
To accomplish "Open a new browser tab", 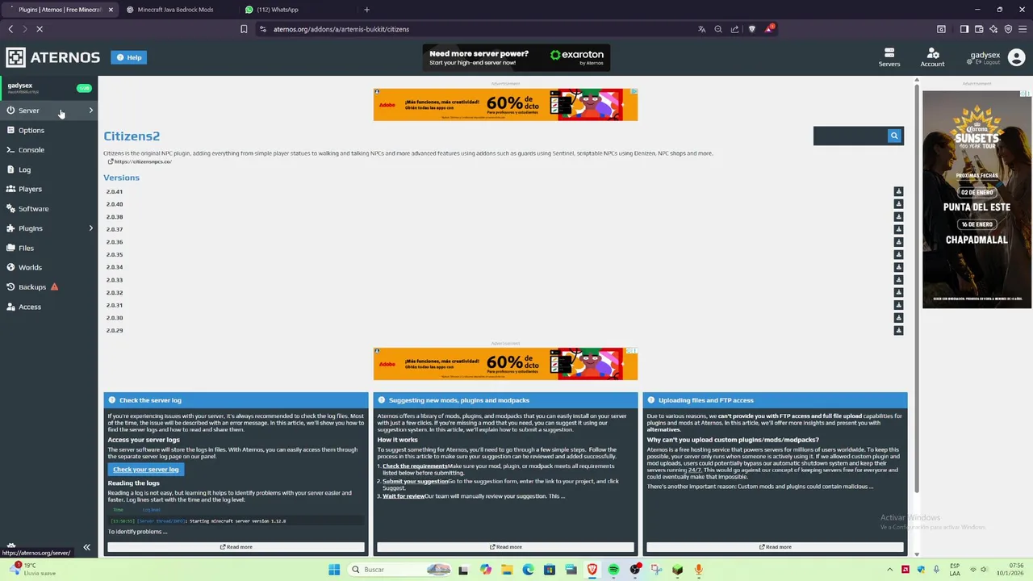I will click(366, 10).
